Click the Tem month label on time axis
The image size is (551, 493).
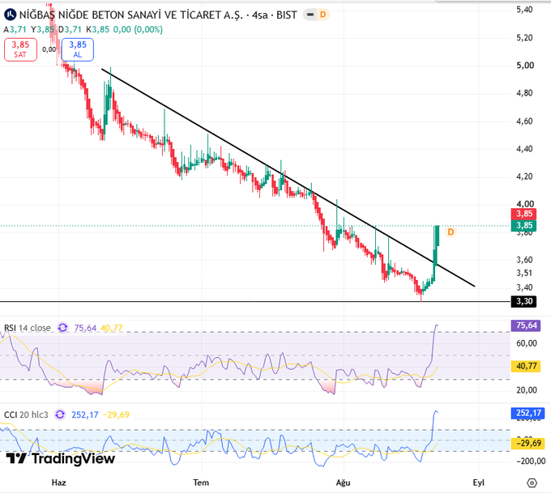point(201,482)
